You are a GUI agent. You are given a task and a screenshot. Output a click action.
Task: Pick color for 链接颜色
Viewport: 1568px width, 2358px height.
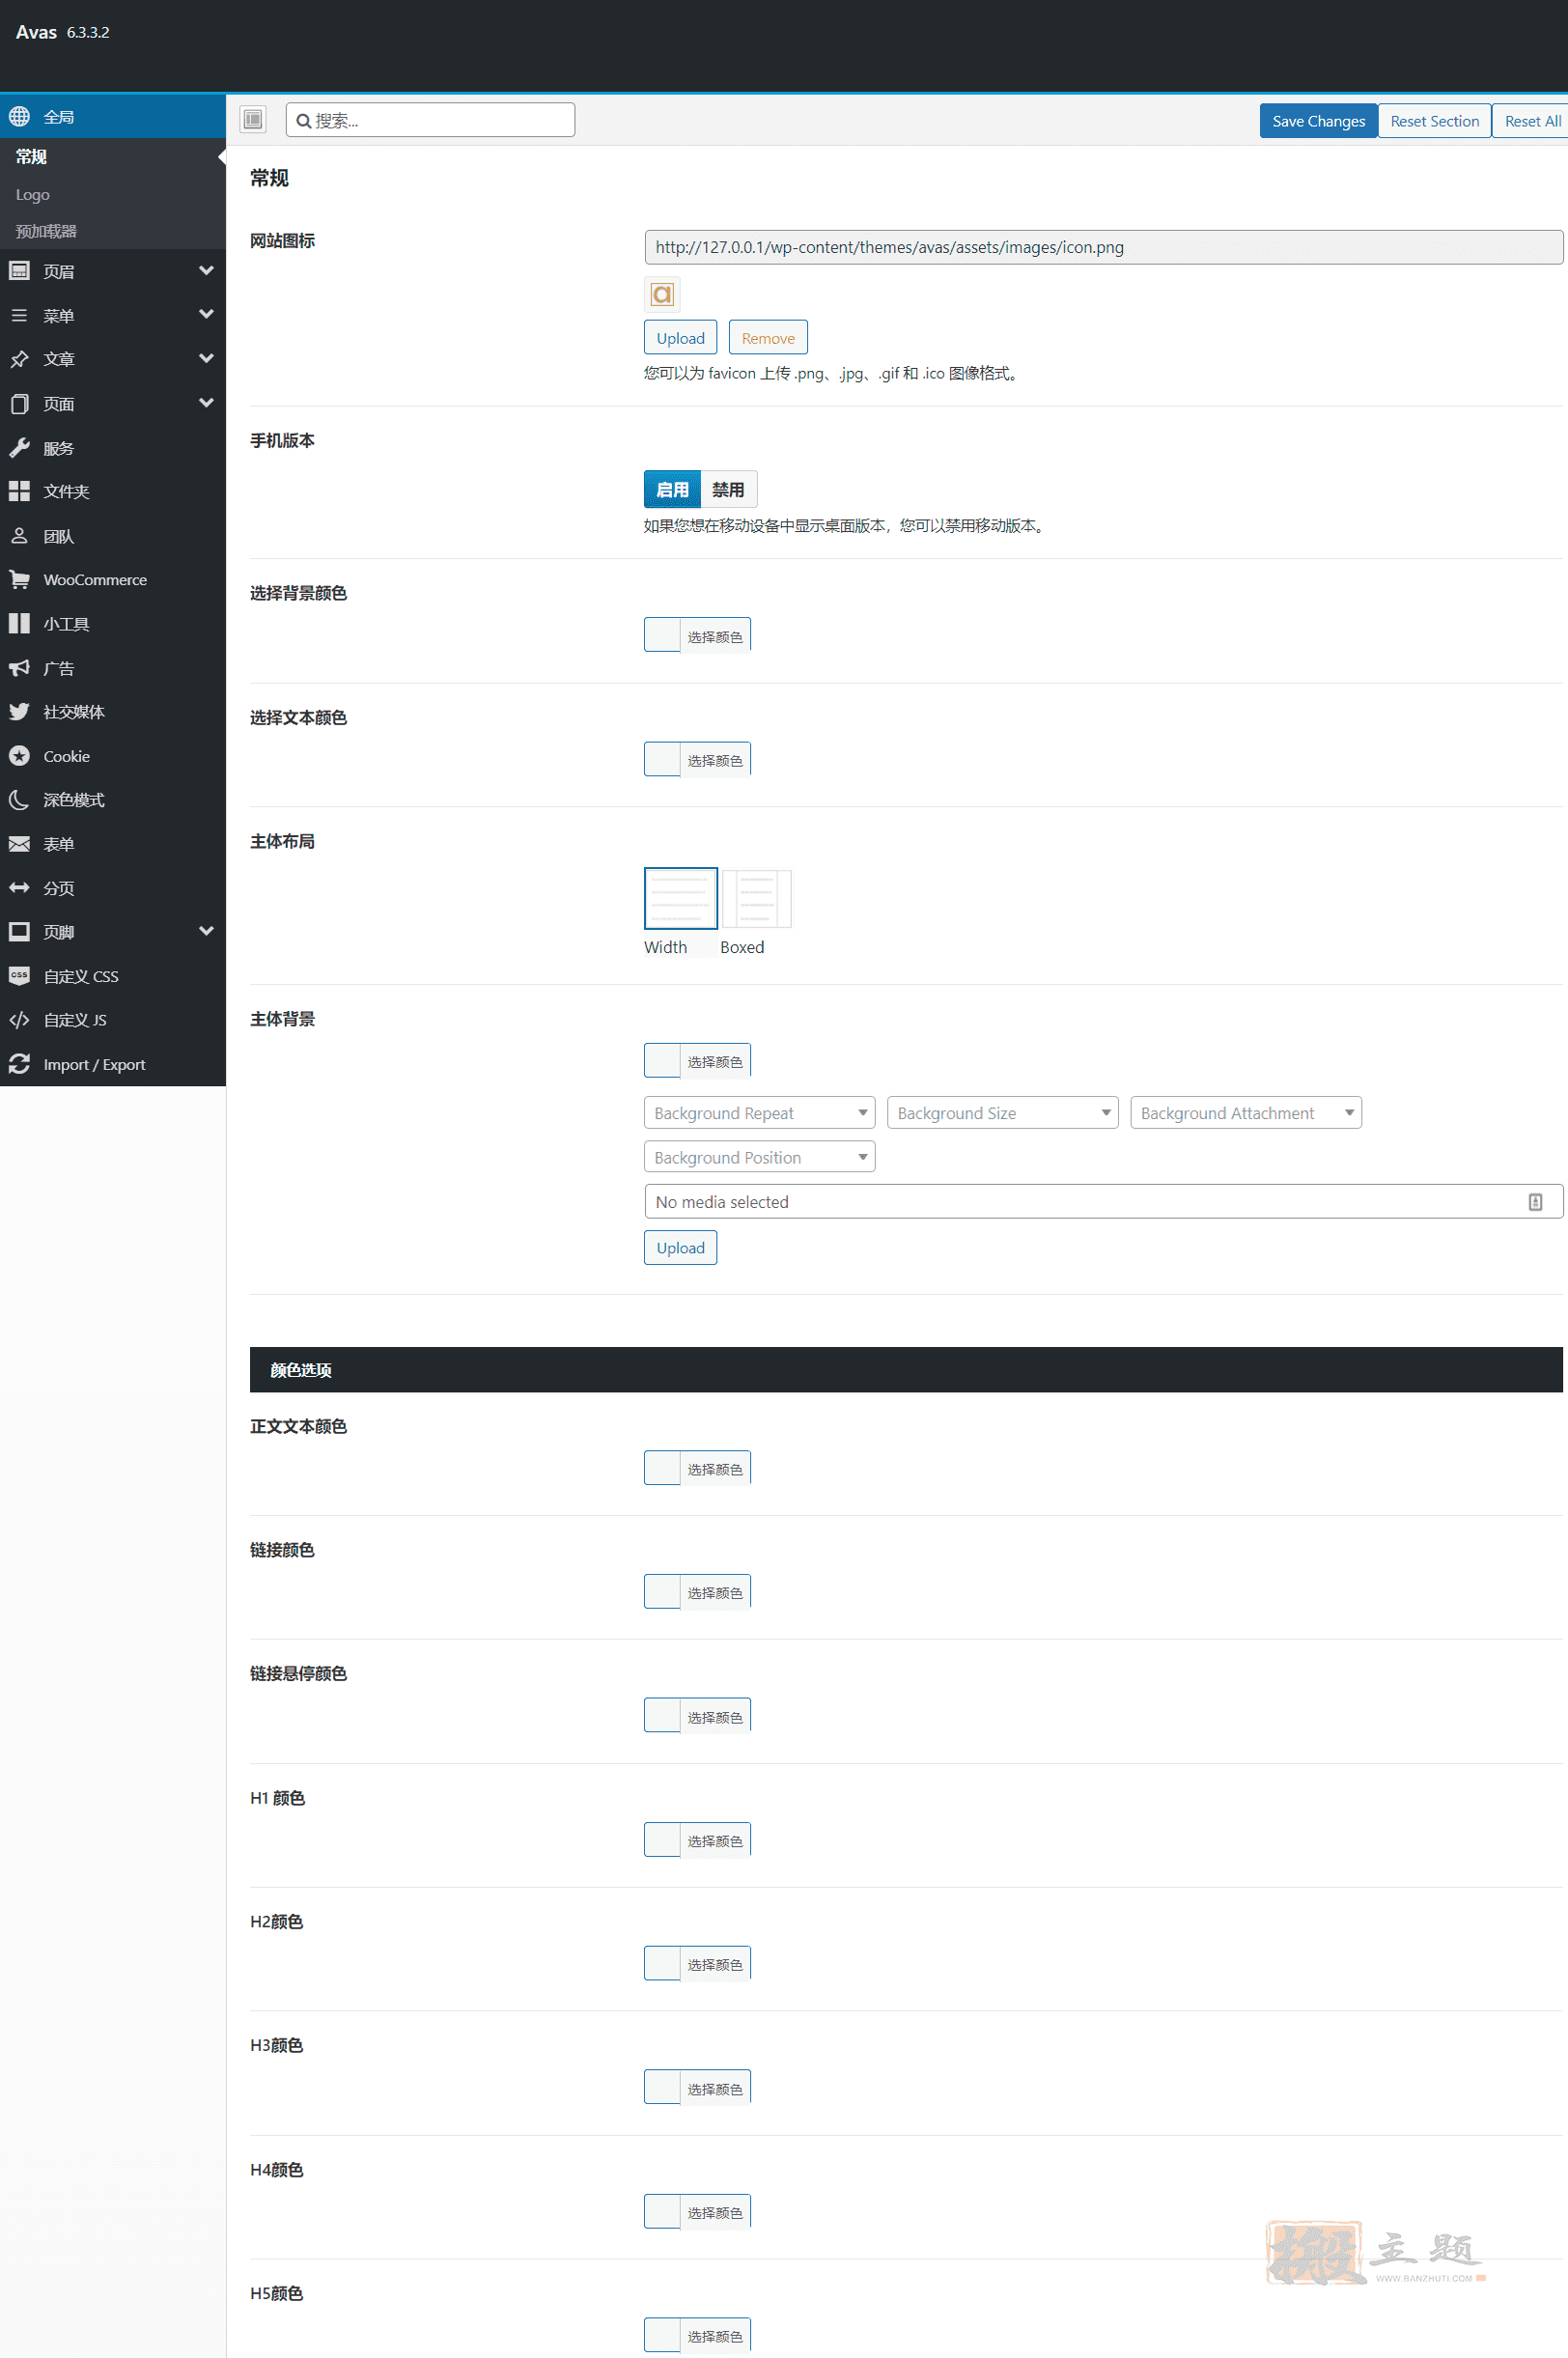pos(697,1592)
